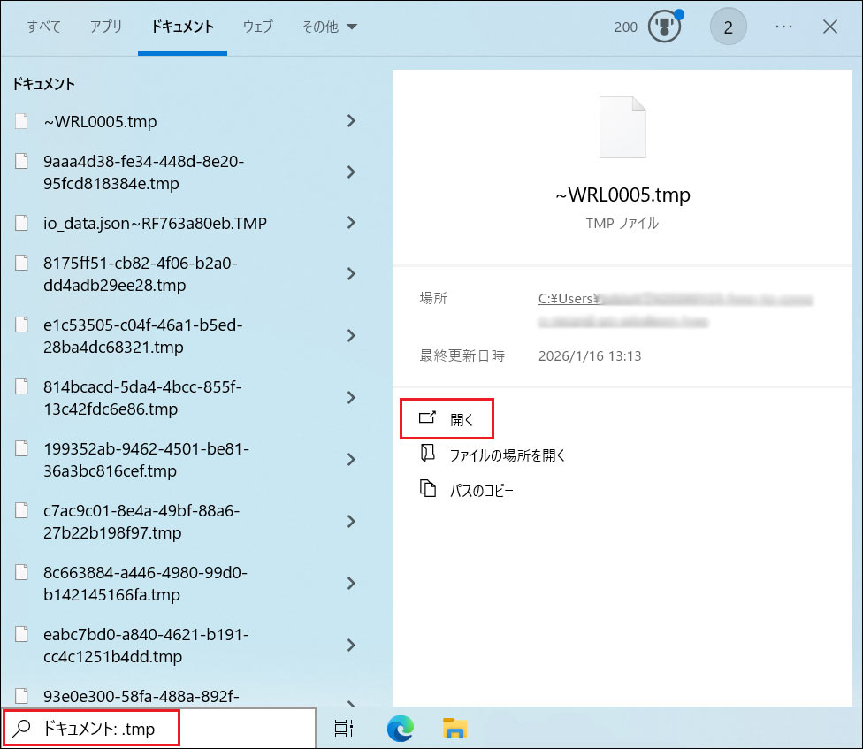Open File Explorer from the taskbar

pos(454,728)
